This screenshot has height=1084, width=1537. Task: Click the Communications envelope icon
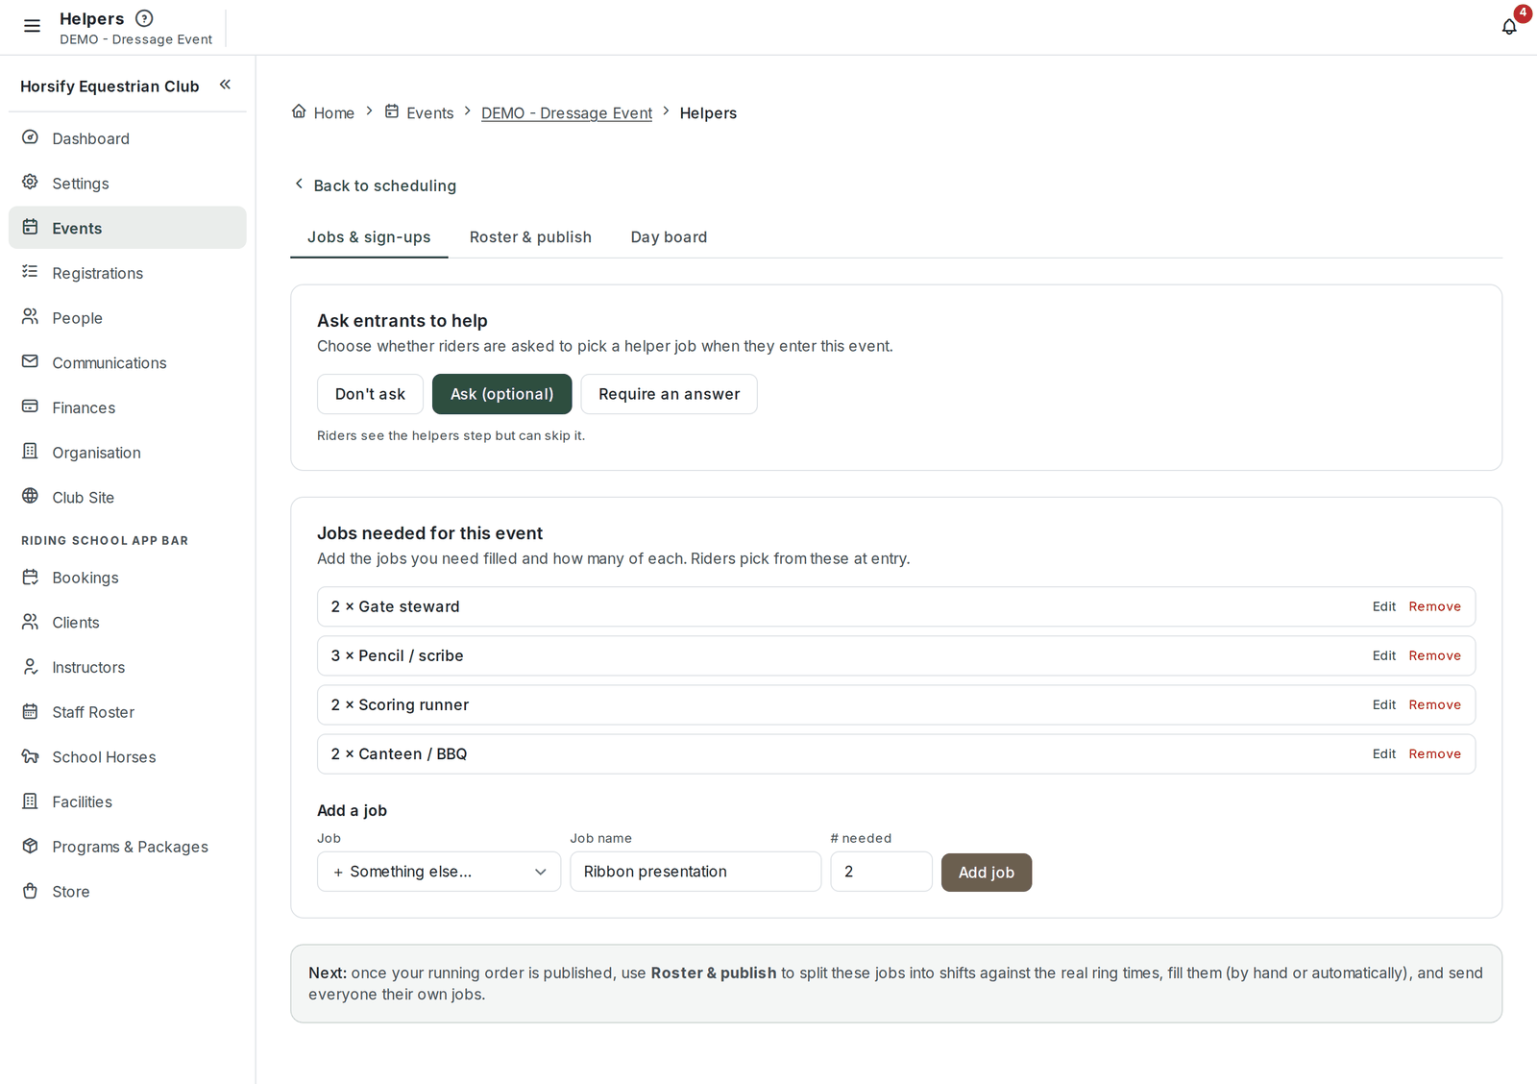(31, 362)
